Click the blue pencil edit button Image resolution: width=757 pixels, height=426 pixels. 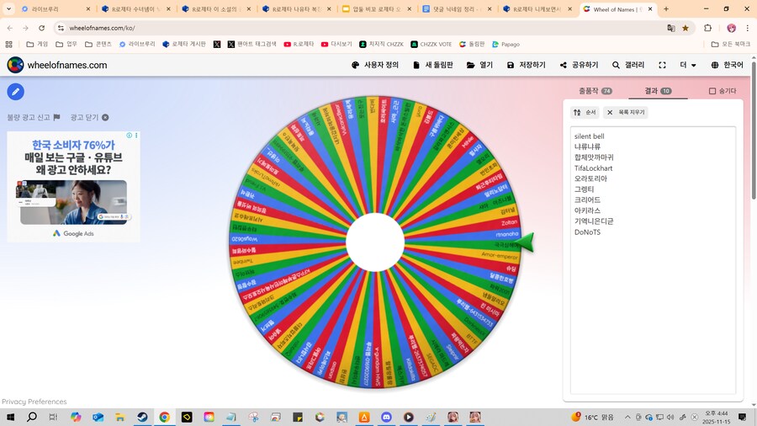point(15,92)
